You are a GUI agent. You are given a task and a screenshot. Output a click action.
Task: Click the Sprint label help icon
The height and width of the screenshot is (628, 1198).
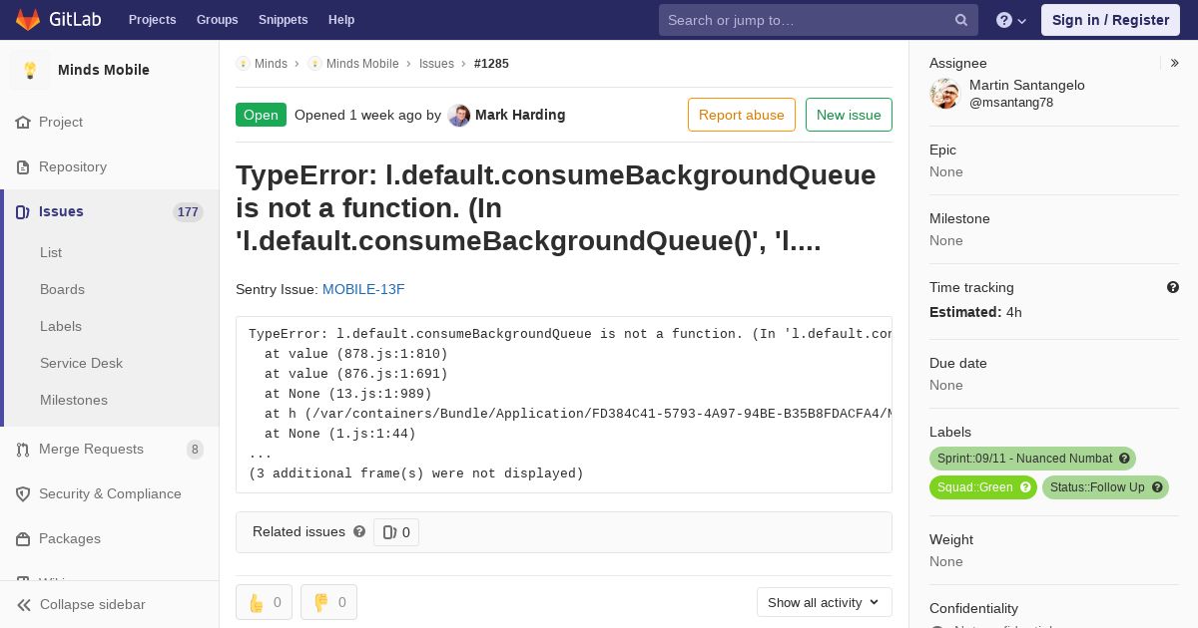pos(1125,459)
